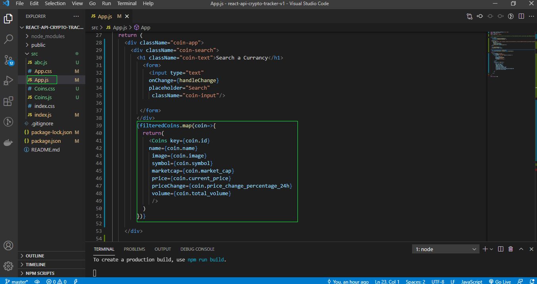Open the Run menu
The width and height of the screenshot is (537, 284).
[x=106, y=4]
